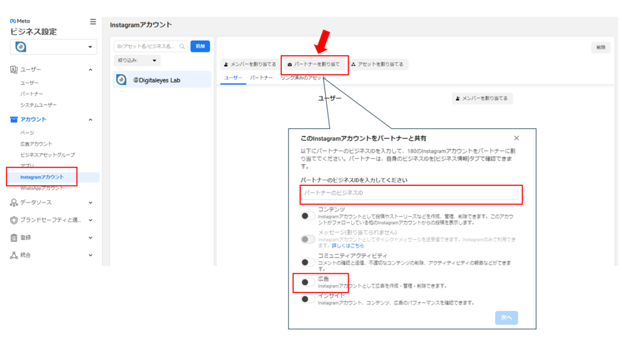Click the 次へ button in dialog

[507, 318]
